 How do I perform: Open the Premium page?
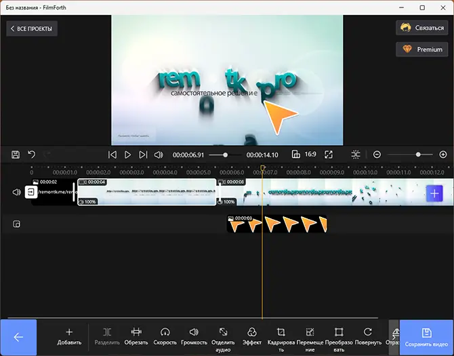click(x=421, y=50)
